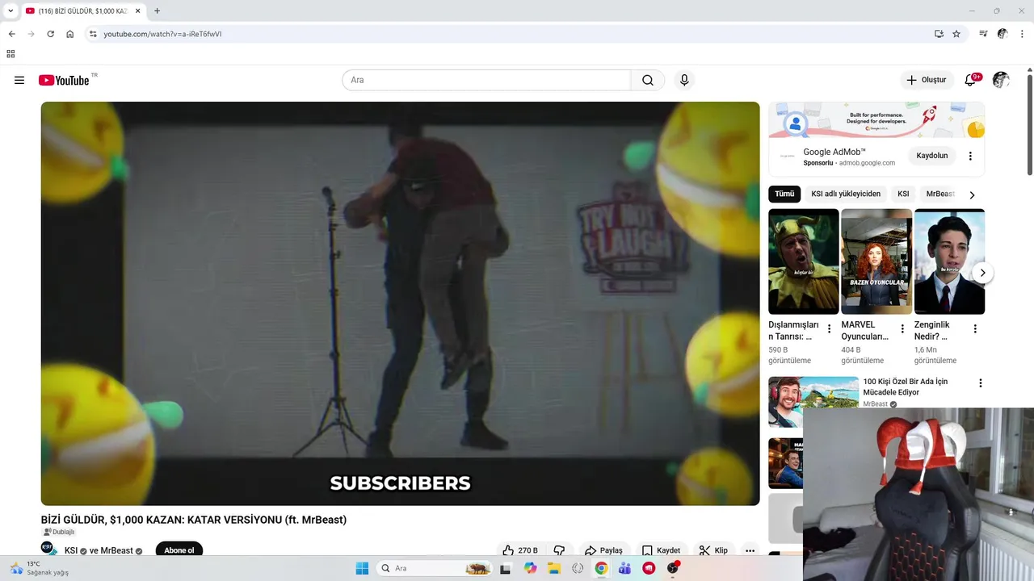Click the Kaydolun button on AdMob ad

pos(932,156)
